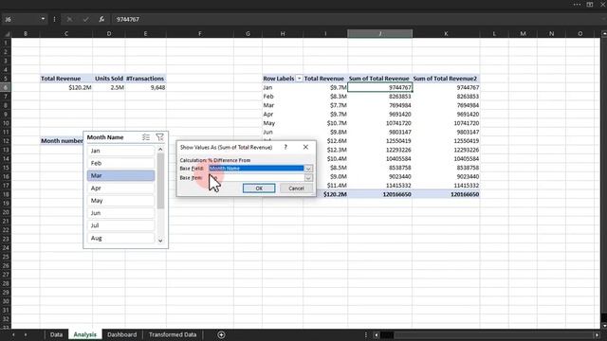Switch to the Dashboard sheet tab

122,334
